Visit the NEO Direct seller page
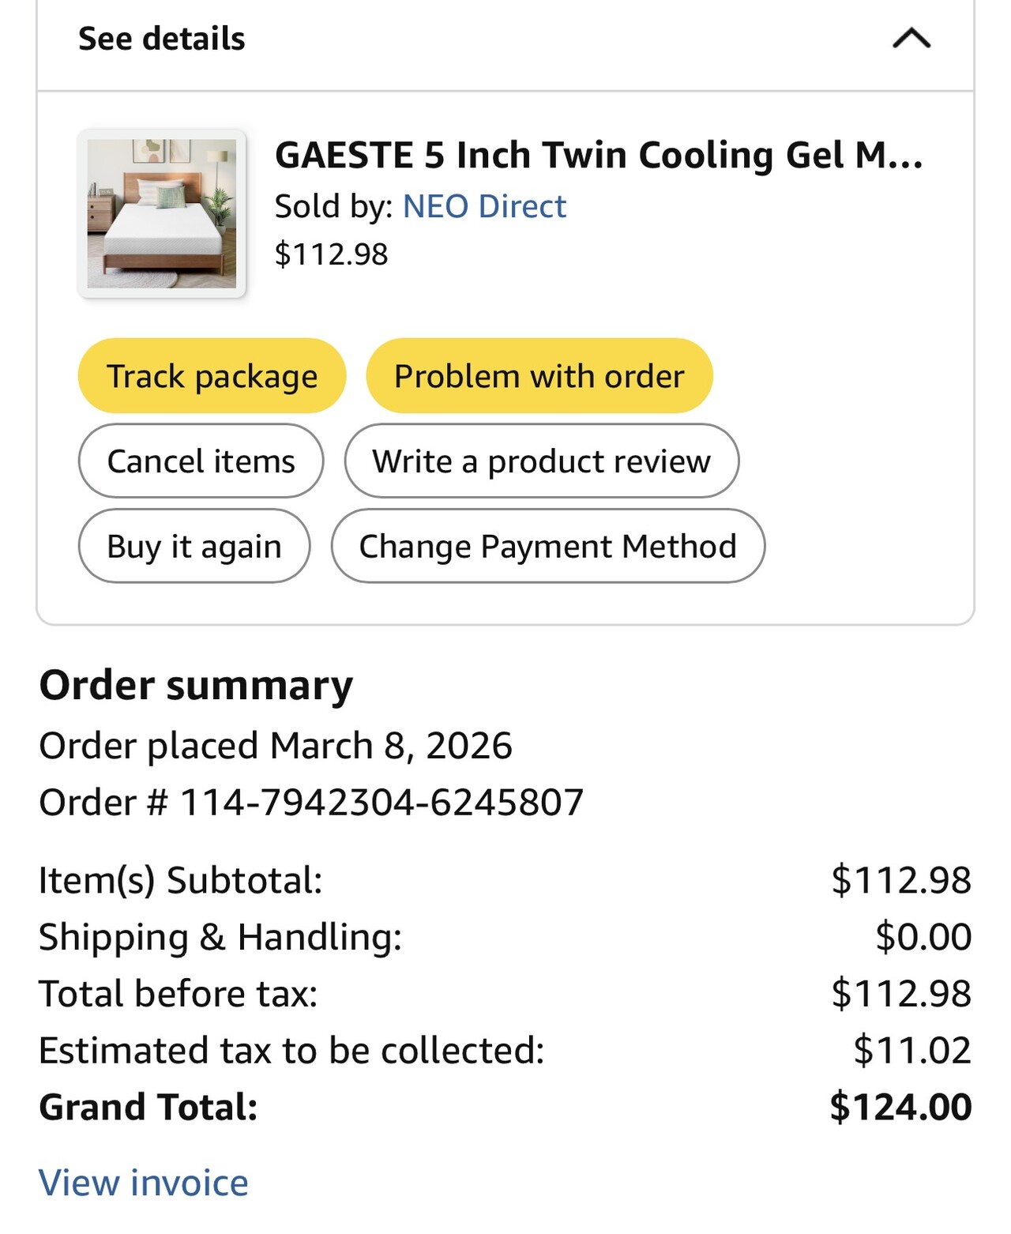This screenshot has height=1234, width=1011. coord(484,206)
